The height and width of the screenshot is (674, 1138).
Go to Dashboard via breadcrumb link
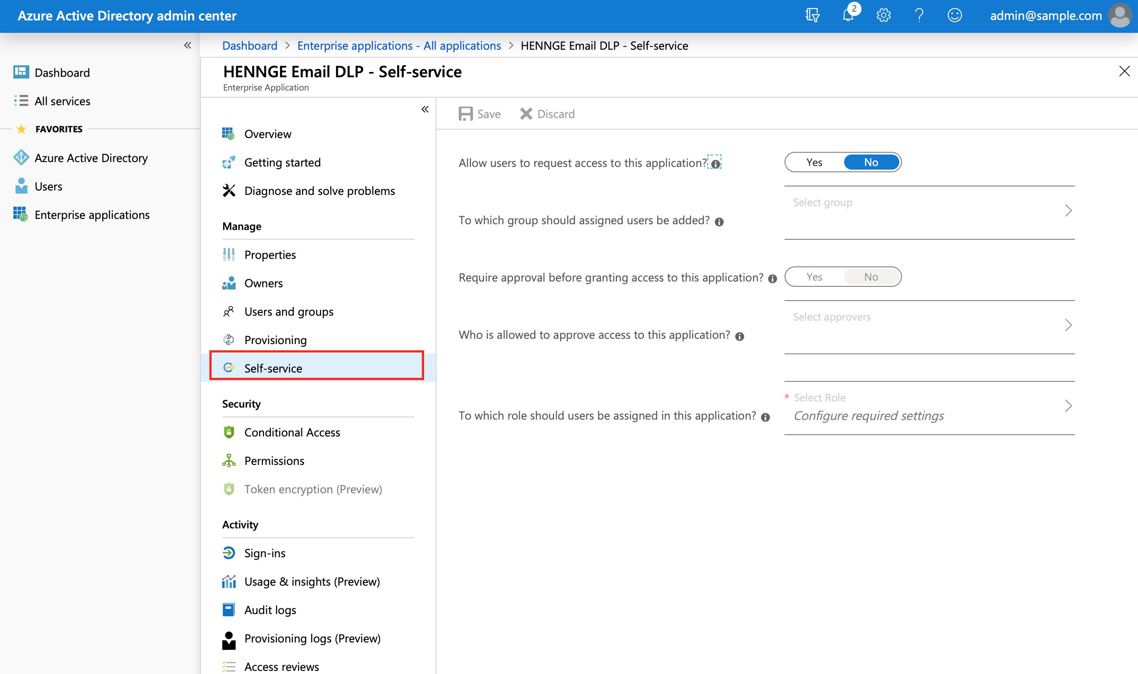tap(250, 45)
